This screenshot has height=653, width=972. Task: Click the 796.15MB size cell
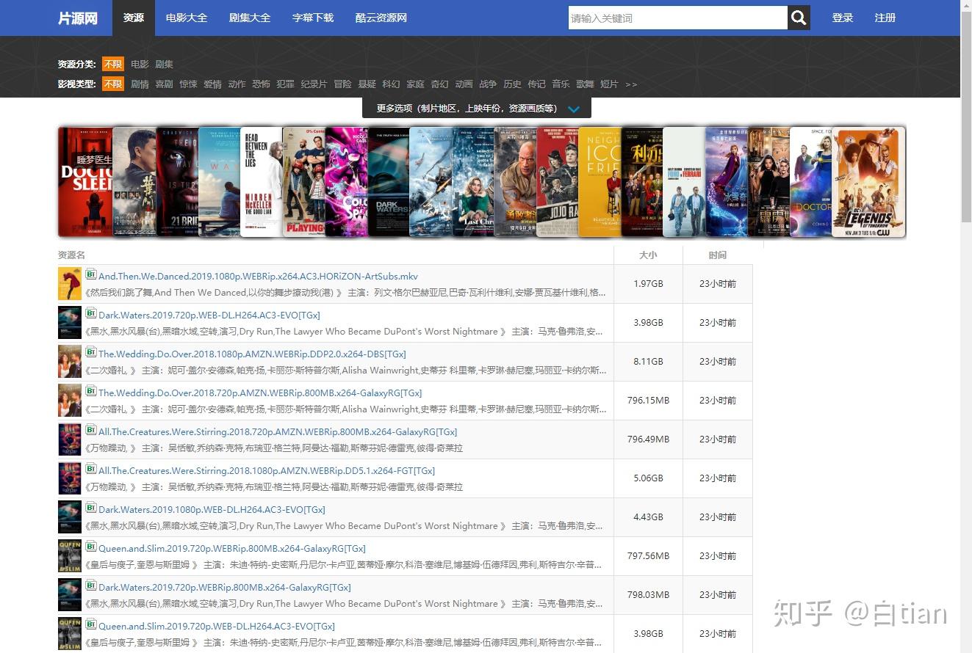[648, 401]
